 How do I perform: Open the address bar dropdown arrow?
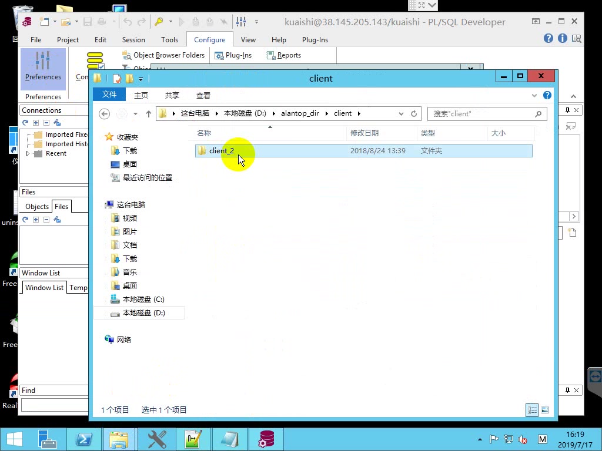tap(400, 113)
